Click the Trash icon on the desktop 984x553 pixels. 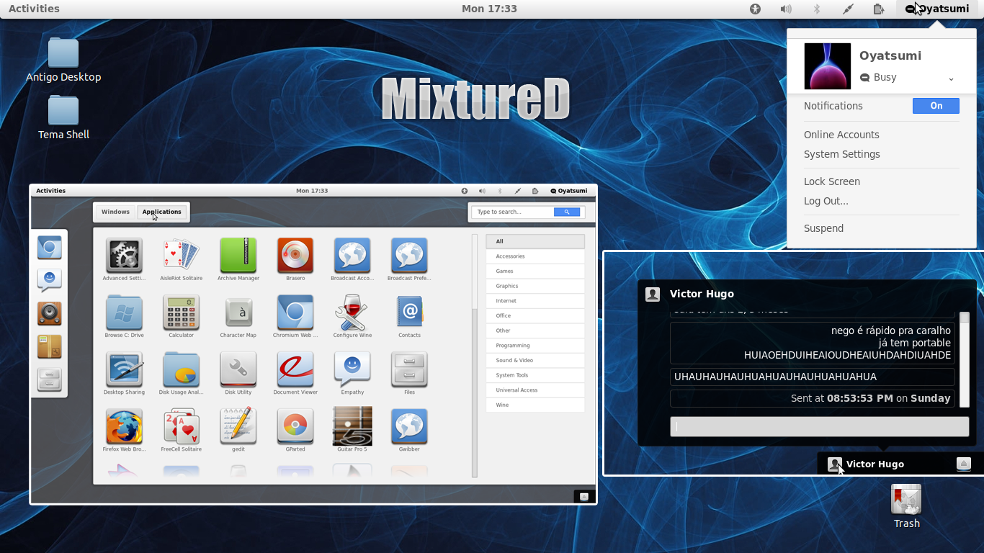pyautogui.click(x=906, y=500)
